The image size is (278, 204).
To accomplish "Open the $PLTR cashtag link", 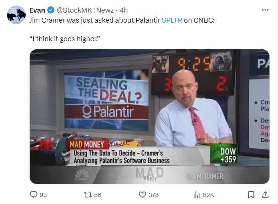I will [x=172, y=20].
